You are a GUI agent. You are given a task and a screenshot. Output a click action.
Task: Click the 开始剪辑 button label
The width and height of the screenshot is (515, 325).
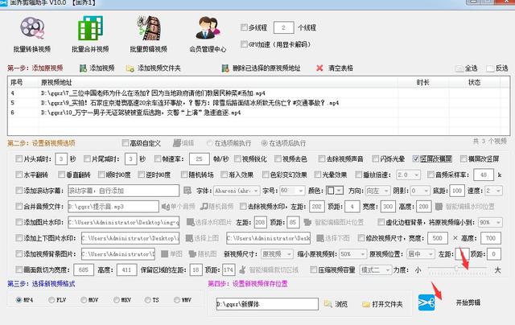tap(468, 302)
